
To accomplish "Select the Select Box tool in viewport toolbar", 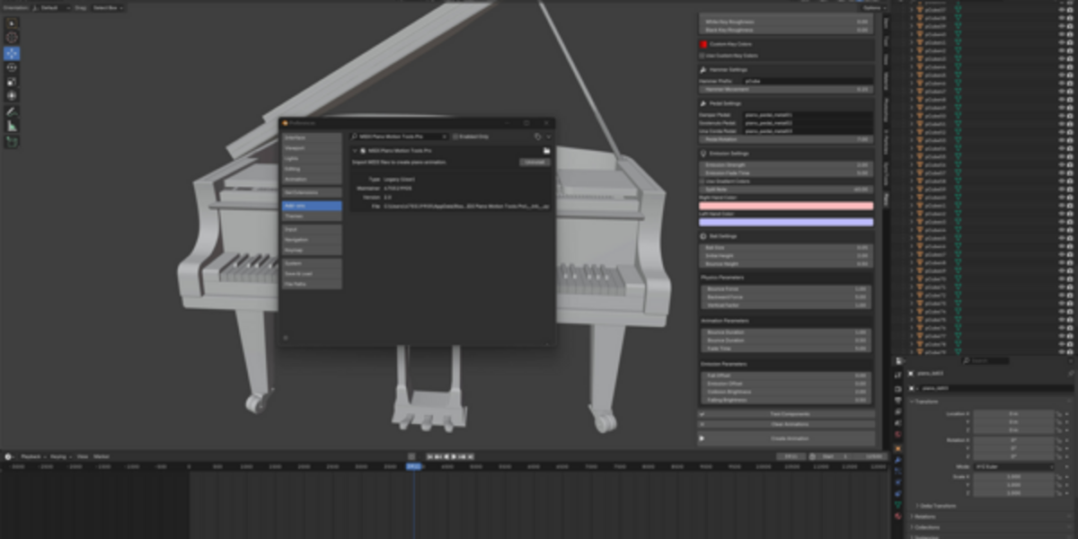I will point(13,22).
